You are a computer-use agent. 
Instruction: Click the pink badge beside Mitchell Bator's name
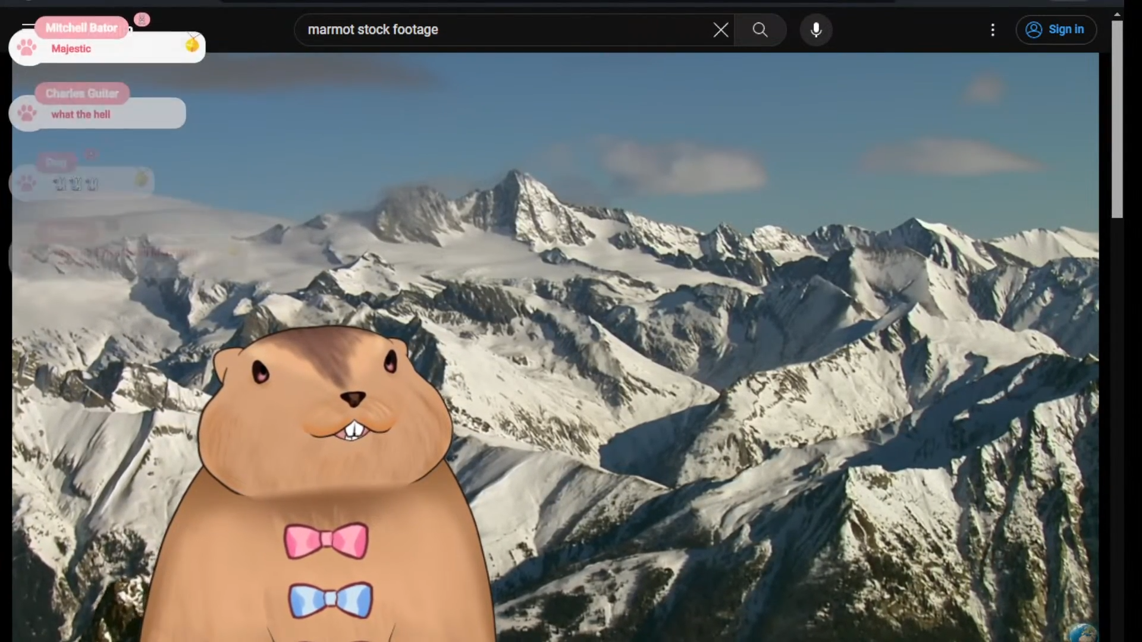[x=142, y=20]
